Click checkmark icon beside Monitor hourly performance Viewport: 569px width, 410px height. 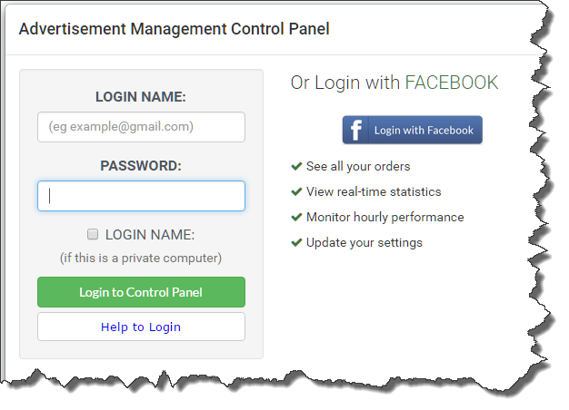[296, 217]
